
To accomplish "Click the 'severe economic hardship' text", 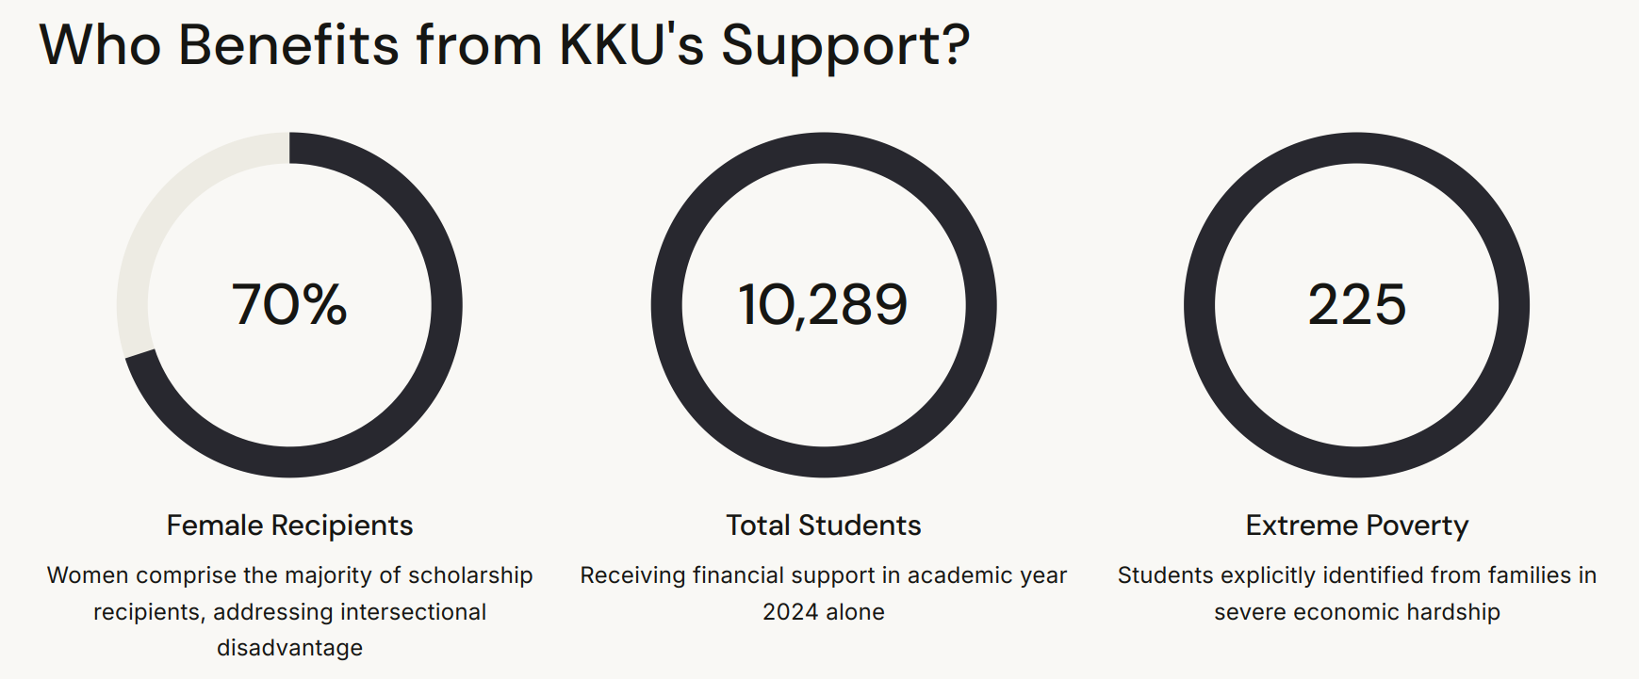I will click(x=1356, y=612).
